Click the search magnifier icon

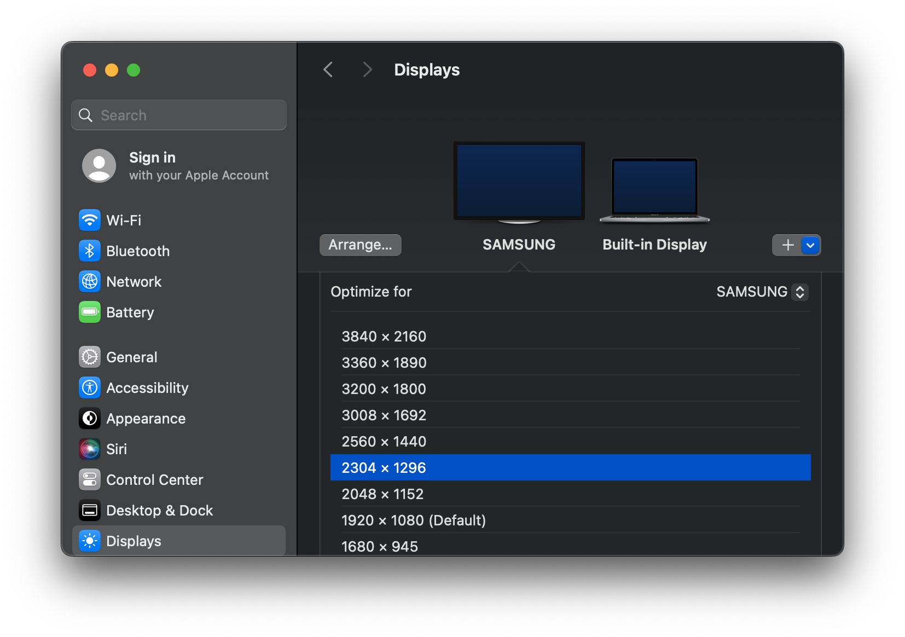click(x=86, y=115)
